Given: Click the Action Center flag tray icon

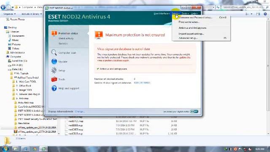Looking at the screenshot, I should point(240,149).
